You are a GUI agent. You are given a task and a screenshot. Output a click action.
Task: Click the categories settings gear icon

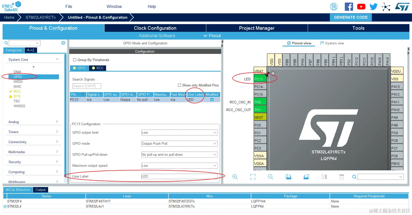coord(63,43)
